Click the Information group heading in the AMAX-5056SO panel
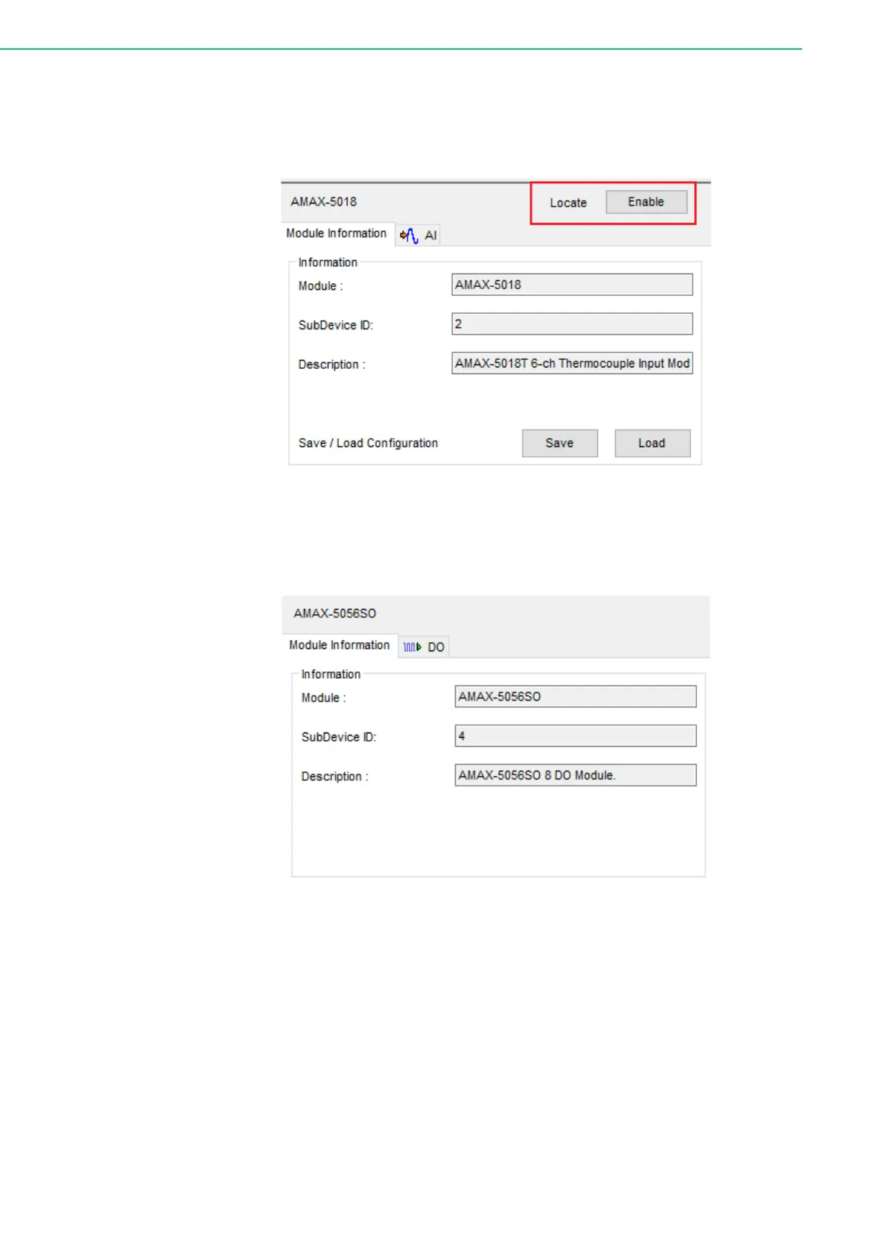Image resolution: width=887 pixels, height=1255 pixels. coord(331,674)
